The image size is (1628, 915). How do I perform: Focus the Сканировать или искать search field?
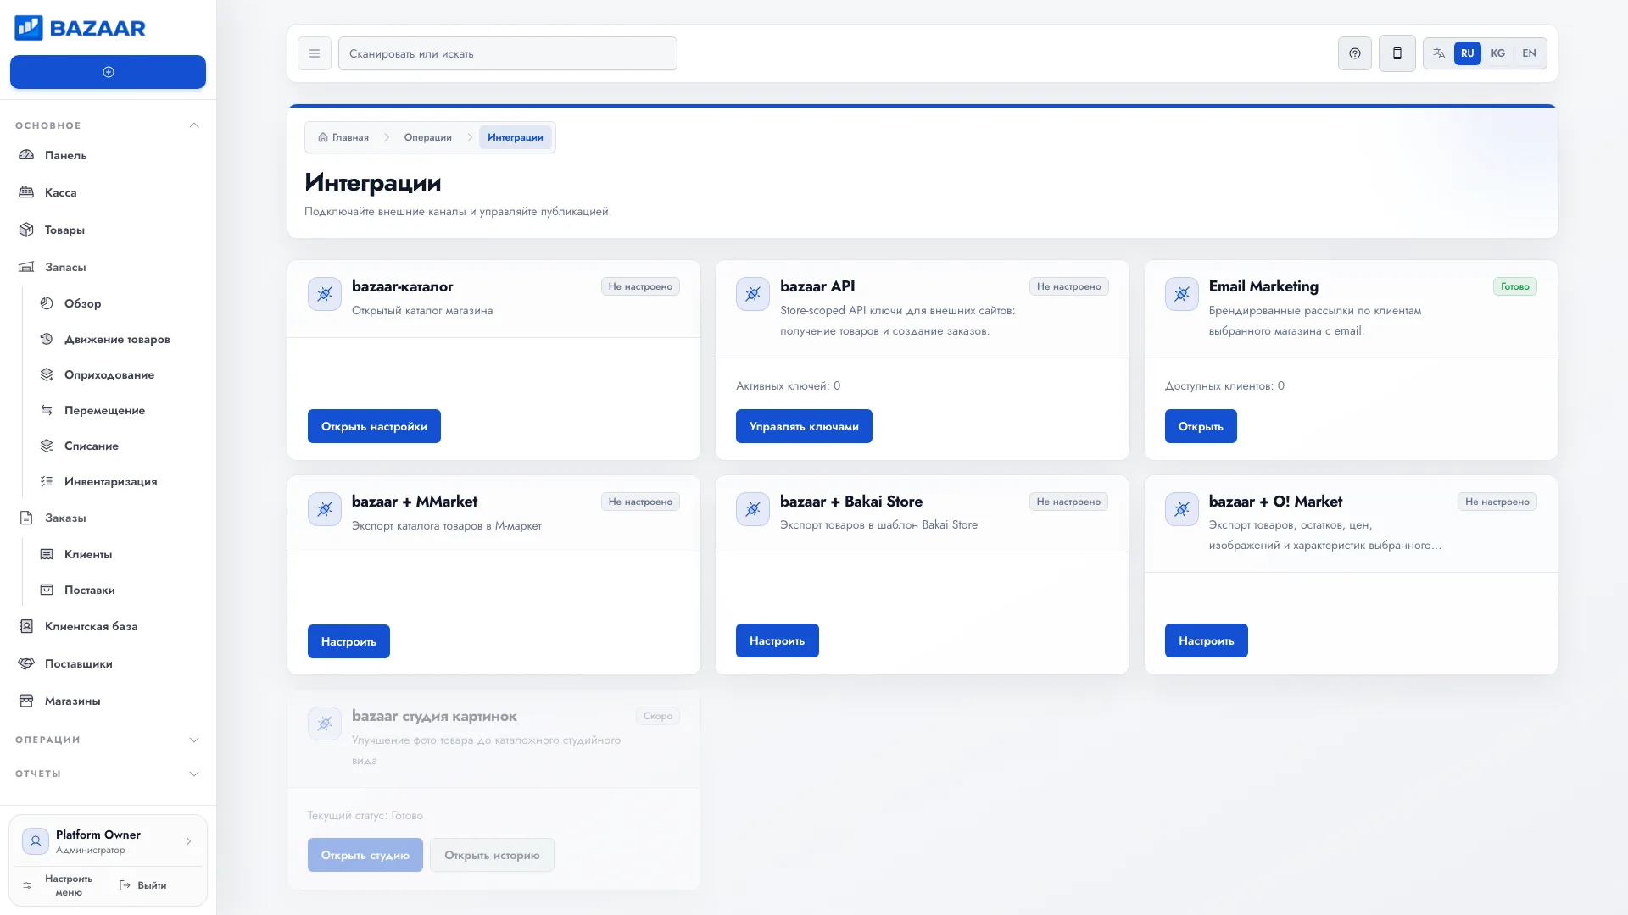(x=508, y=53)
